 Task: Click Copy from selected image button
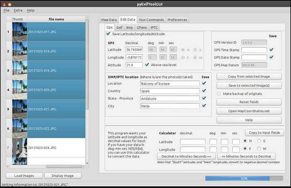pyautogui.click(x=249, y=77)
